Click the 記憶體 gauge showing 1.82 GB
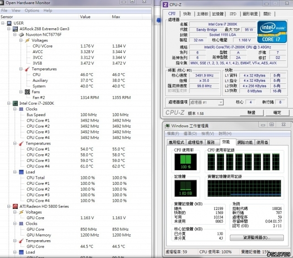The image size is (293, 258). 185,188
